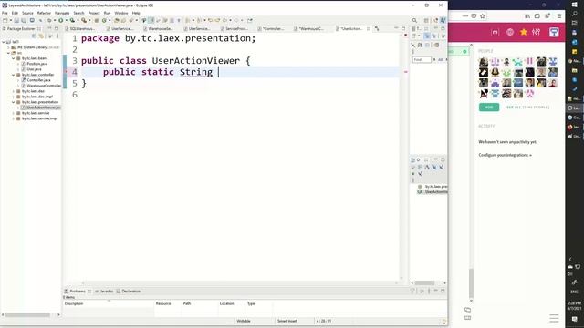Open the browser hamburger menu
This screenshot has height=328, width=584.
tap(559, 16)
